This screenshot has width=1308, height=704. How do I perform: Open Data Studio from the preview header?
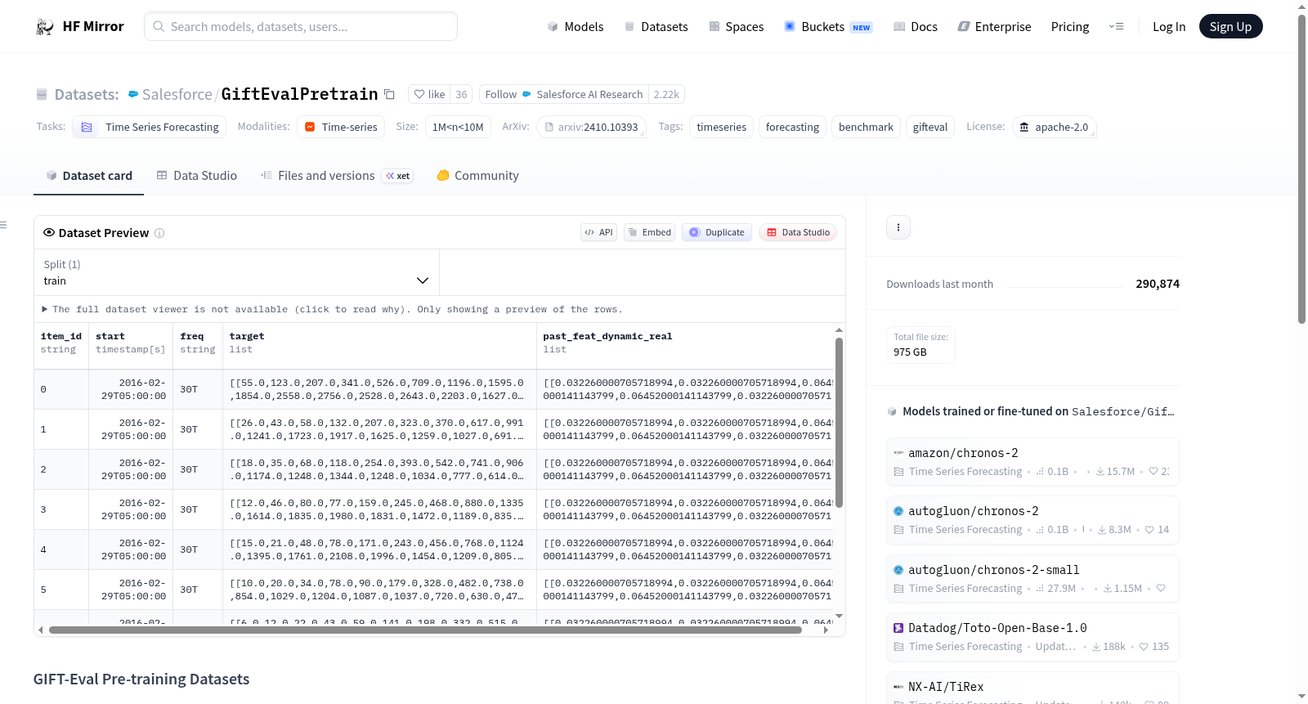[797, 233]
